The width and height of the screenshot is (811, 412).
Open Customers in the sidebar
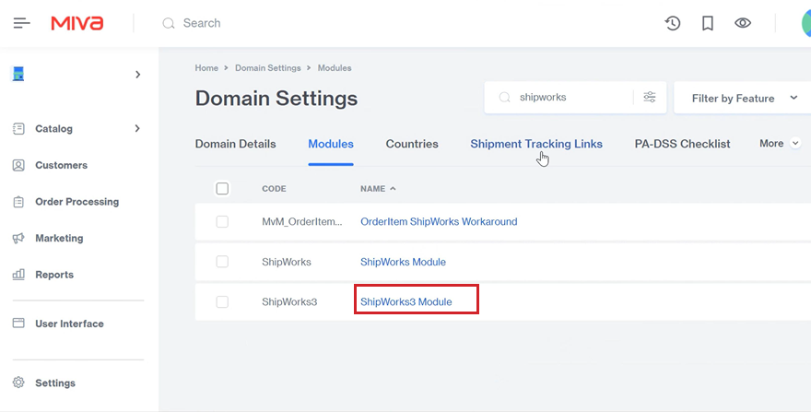click(61, 165)
